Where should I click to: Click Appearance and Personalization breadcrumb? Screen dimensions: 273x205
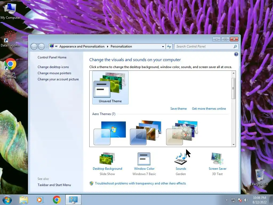(82, 46)
